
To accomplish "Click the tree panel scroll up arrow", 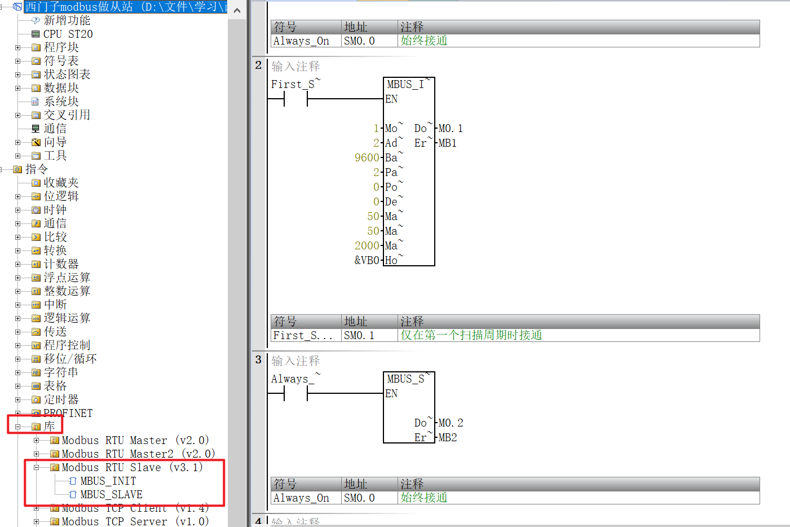I will [237, 10].
